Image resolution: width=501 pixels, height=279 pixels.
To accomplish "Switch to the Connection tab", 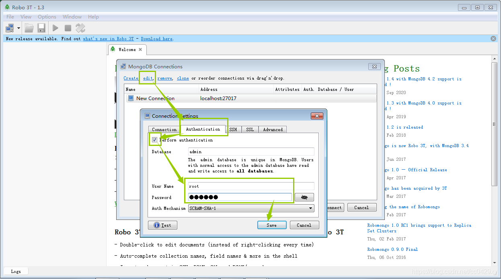I will point(164,129).
